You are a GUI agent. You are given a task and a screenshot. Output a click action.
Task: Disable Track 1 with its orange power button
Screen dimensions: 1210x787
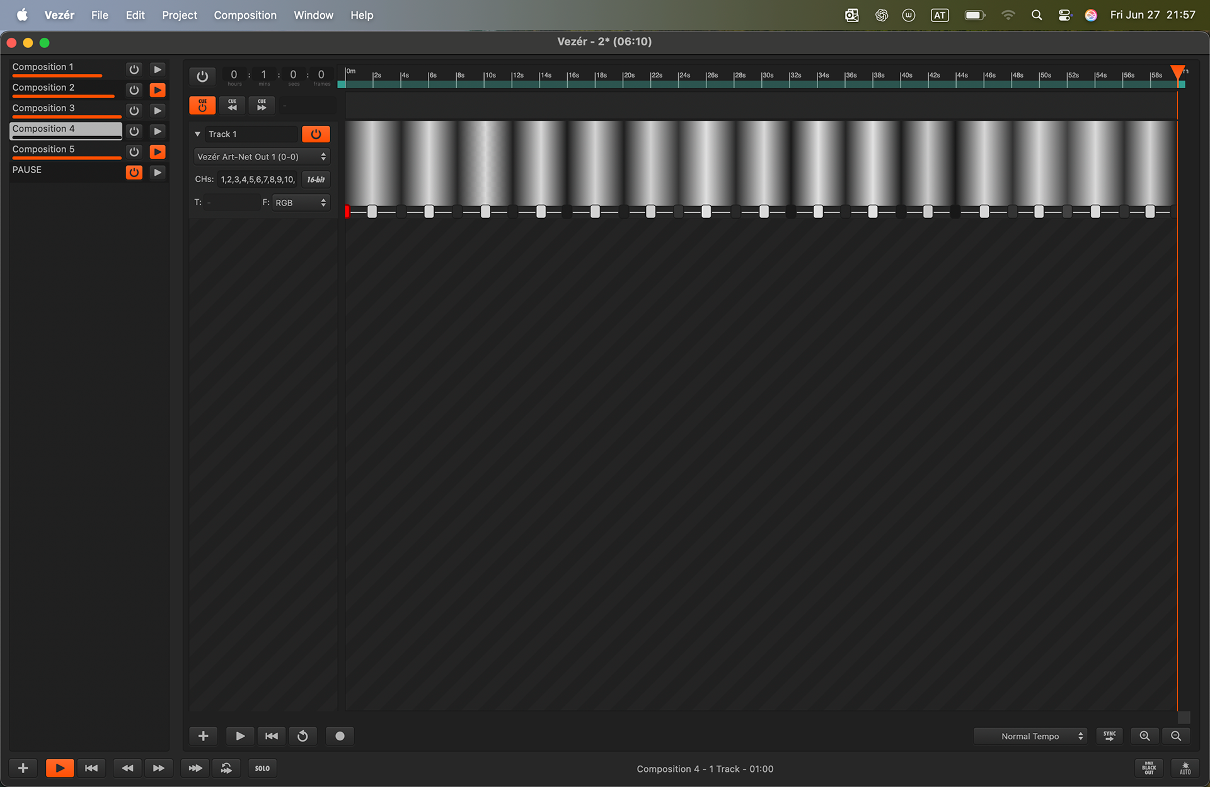(316, 134)
